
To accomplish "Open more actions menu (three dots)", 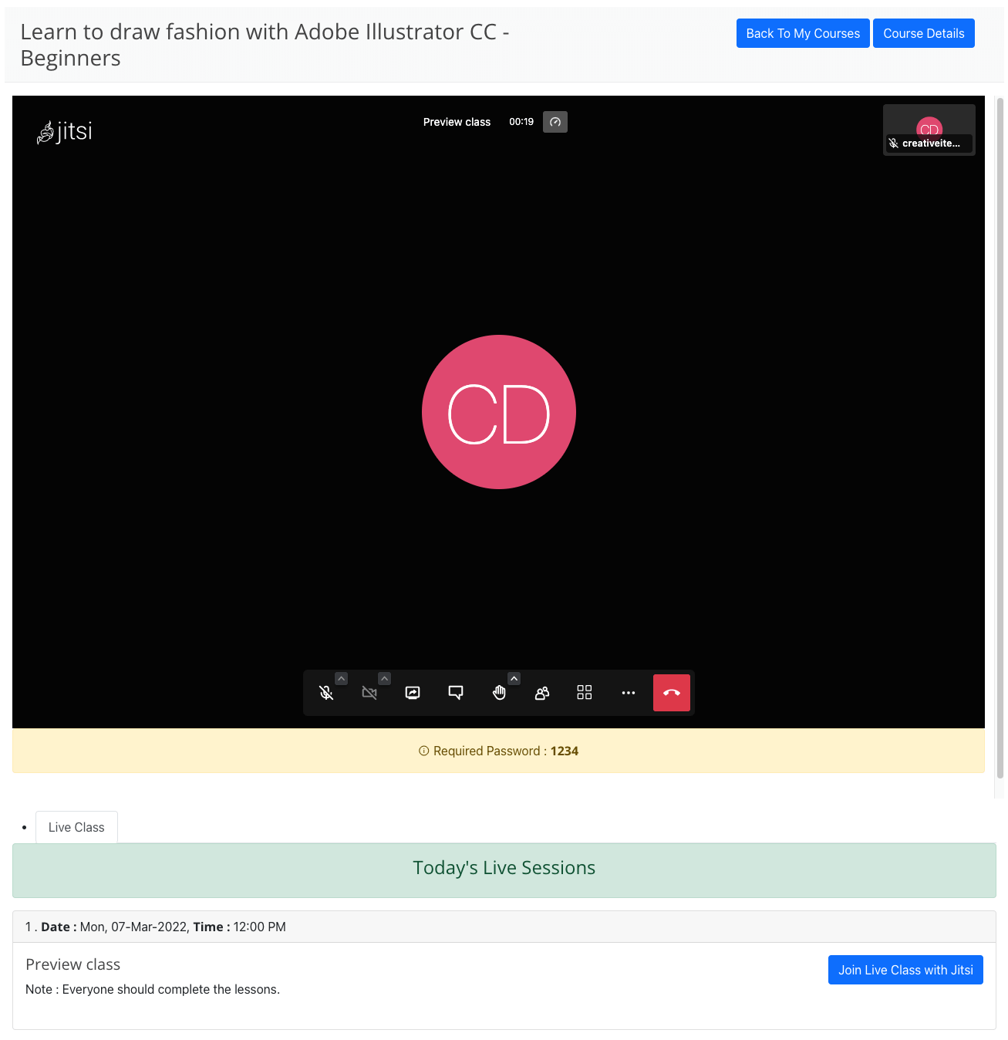I will pyautogui.click(x=629, y=693).
